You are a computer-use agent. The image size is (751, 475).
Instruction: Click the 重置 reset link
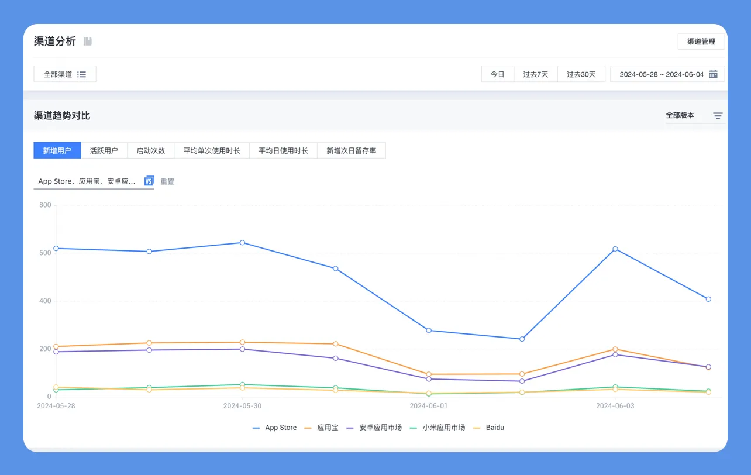click(x=167, y=181)
